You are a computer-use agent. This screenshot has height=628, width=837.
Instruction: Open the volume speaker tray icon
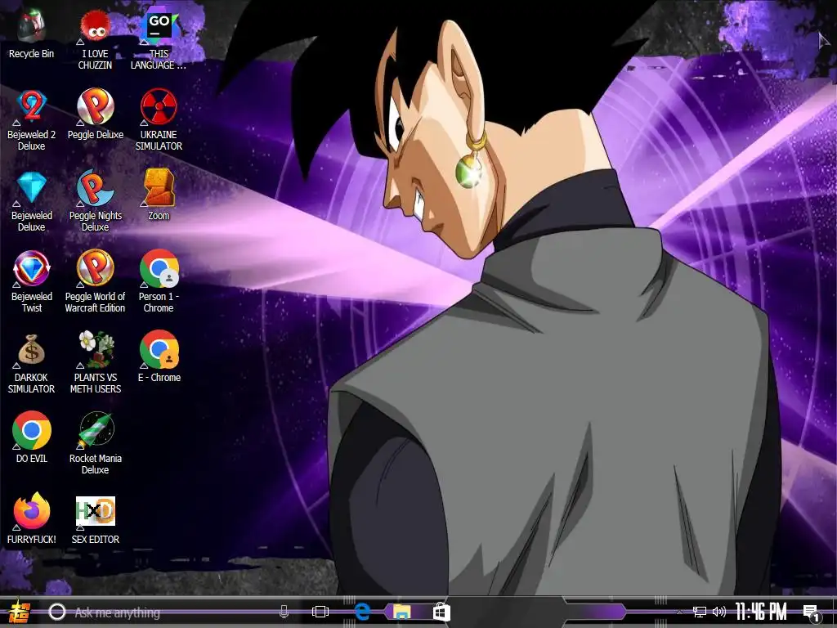(719, 612)
